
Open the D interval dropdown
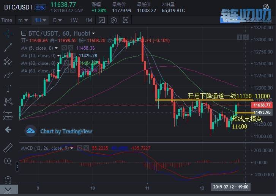(x=57, y=20)
